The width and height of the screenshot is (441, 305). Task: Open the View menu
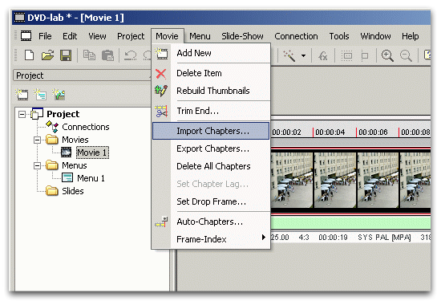(97, 36)
